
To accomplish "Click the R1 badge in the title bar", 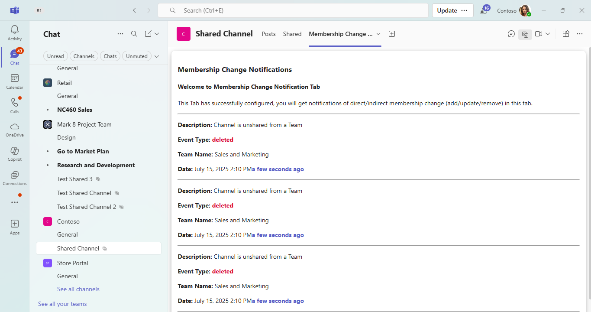I will (39, 10).
